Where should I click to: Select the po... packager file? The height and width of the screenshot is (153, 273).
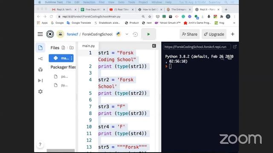[x=61, y=76]
